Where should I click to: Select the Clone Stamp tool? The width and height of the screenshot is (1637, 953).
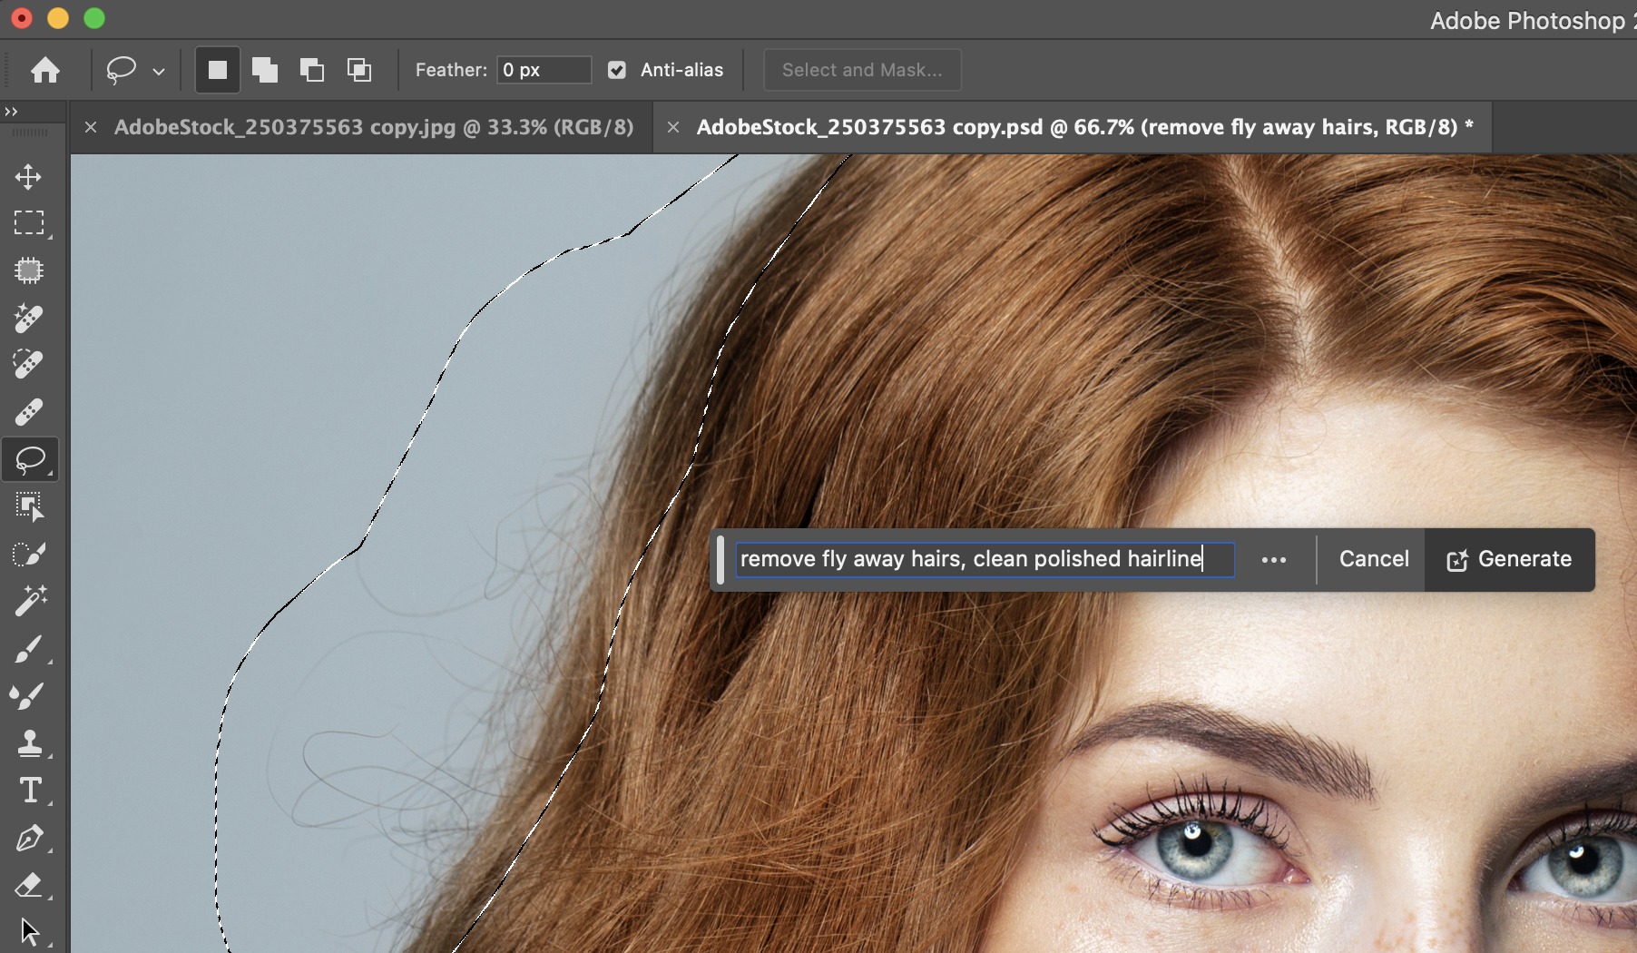[x=28, y=743]
